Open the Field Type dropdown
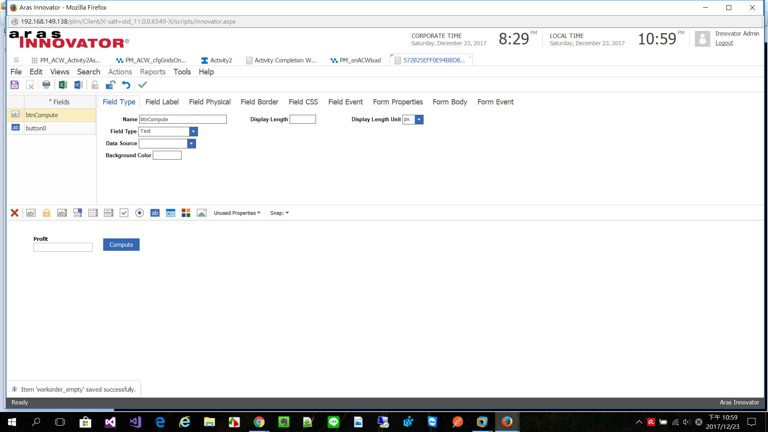Screen dimensions: 768x432 (x=193, y=131)
